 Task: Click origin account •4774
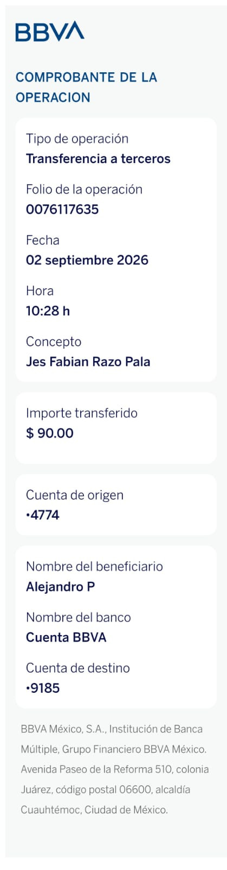[x=43, y=515]
